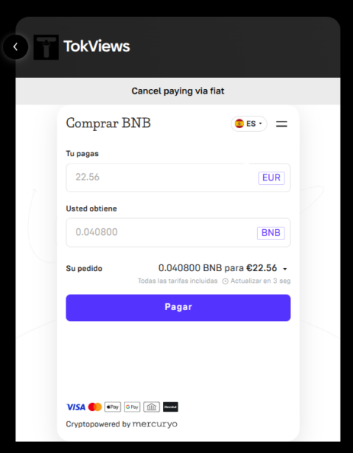Viewport: 353px width, 453px height.
Task: Click the Revolut payment icon
Action: (x=170, y=407)
